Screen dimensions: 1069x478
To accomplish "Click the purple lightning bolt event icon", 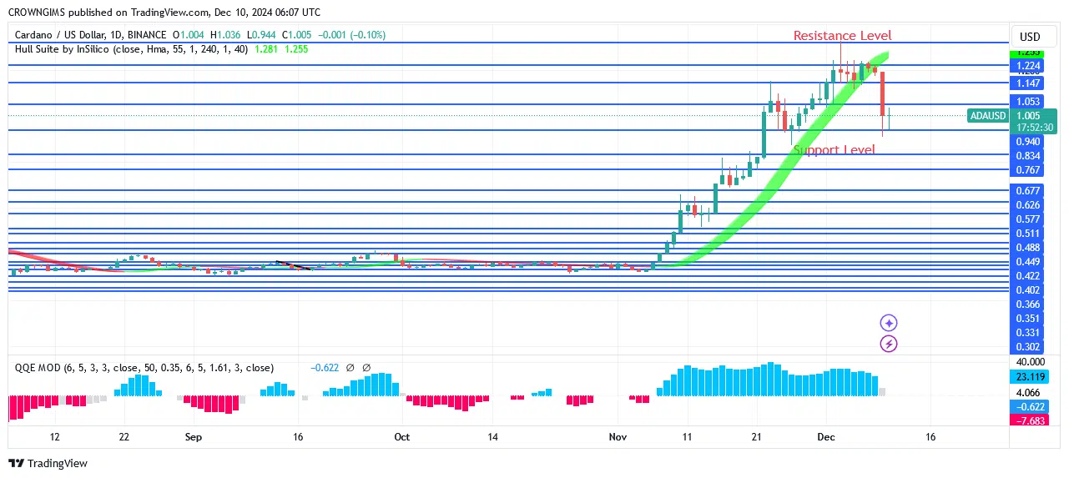I will (x=889, y=344).
